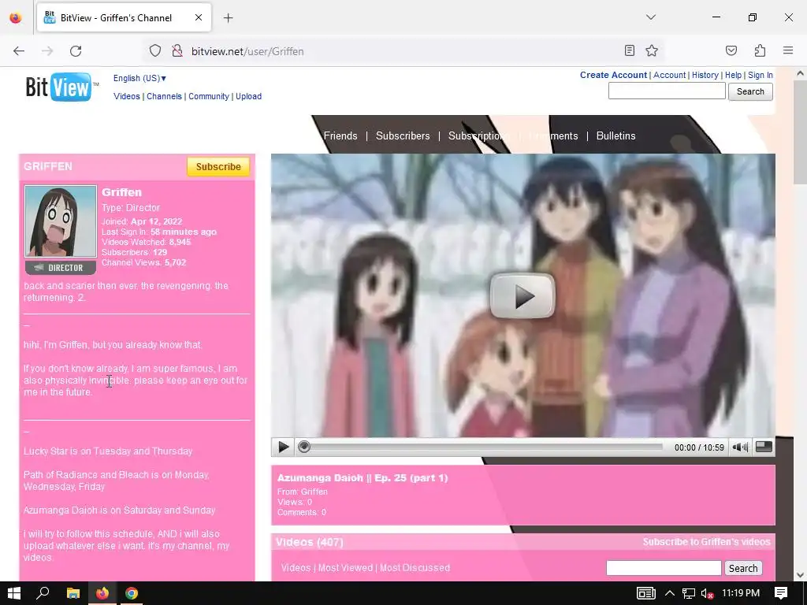The image size is (807, 605).
Task: Click the top Search button
Action: [750, 91]
